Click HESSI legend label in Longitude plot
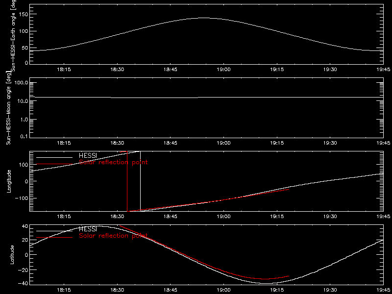The image size is (392, 294). tap(88, 156)
